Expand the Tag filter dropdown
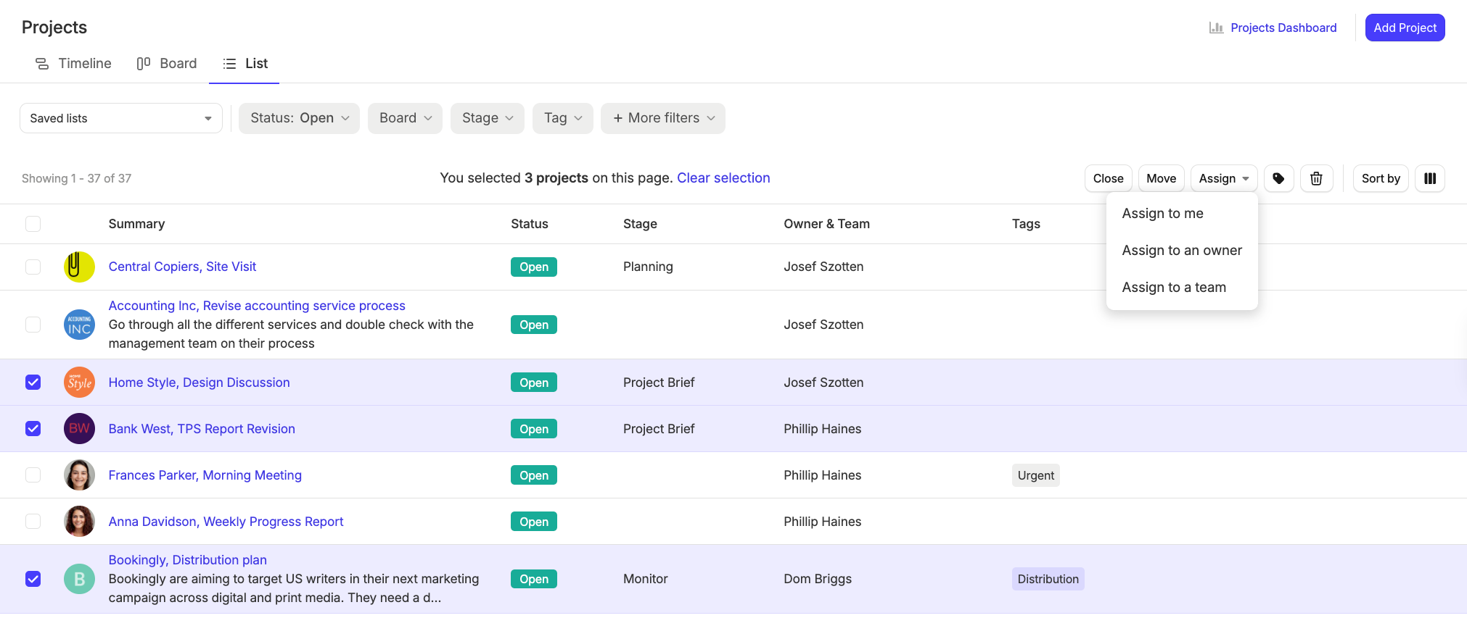 563,118
